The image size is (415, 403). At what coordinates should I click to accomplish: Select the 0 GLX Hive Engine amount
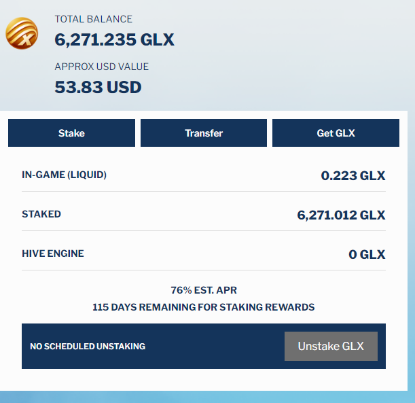(367, 254)
